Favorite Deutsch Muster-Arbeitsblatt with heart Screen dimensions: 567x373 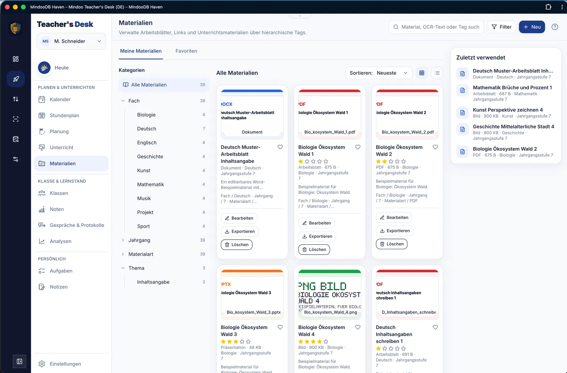pos(280,147)
